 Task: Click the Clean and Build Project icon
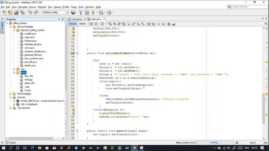(x=87, y=13)
